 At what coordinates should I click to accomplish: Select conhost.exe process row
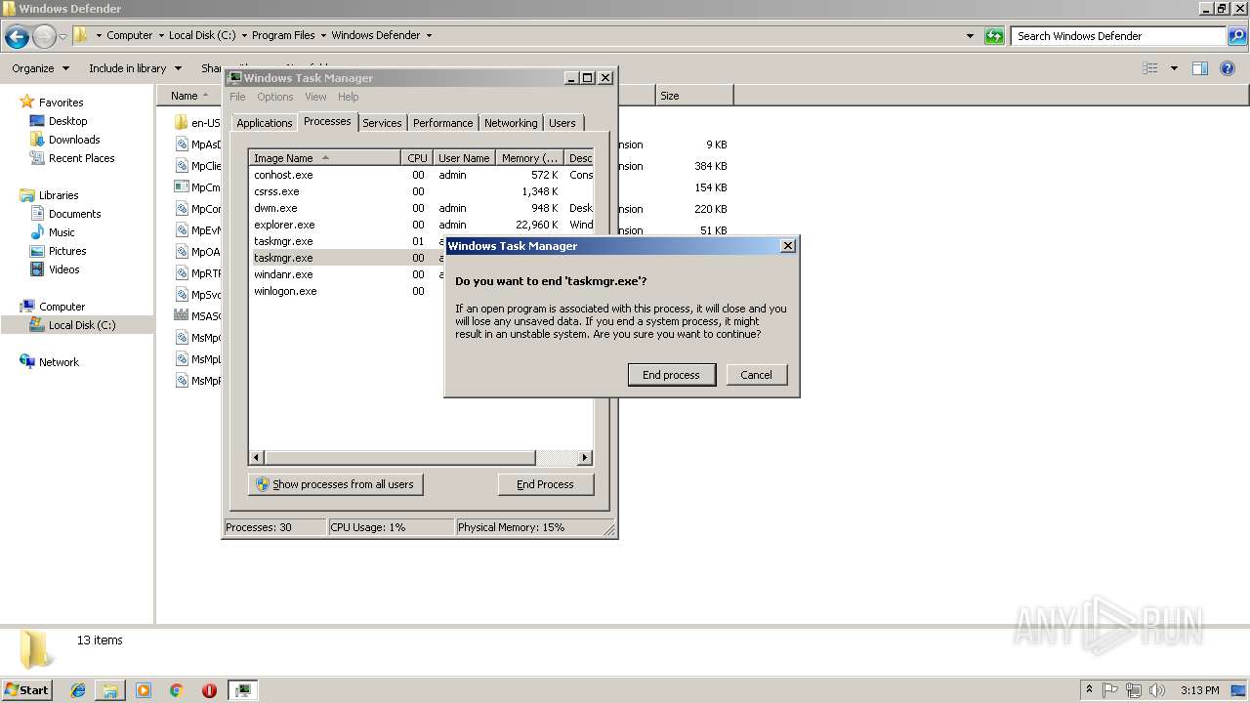pos(420,175)
